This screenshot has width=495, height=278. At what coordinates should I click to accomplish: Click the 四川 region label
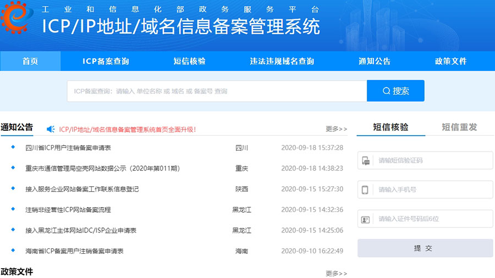pos(242,148)
